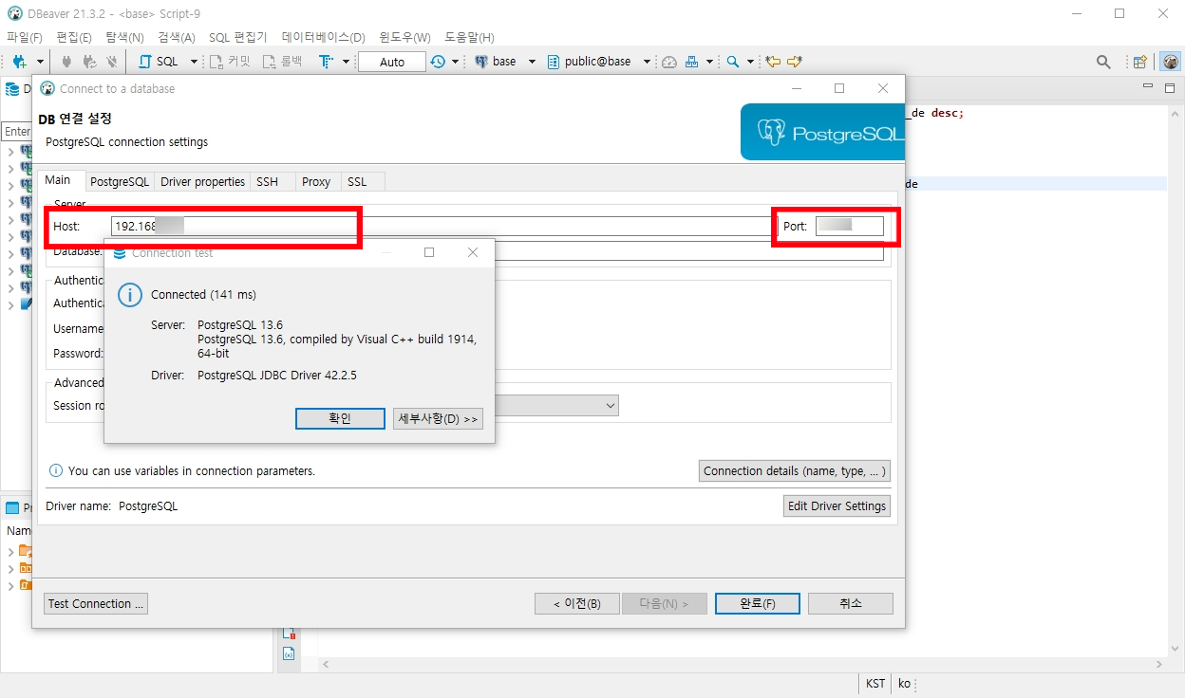Click the magnifier search icon in toolbar
The height and width of the screenshot is (698, 1185).
coord(733,62)
